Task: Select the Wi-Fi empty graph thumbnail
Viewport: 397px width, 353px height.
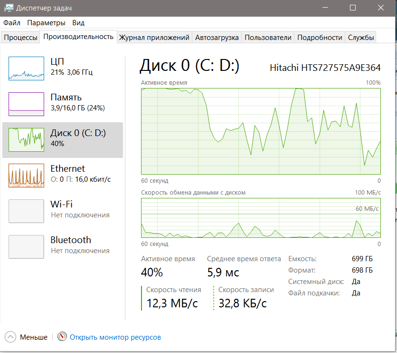Action: pos(26,211)
